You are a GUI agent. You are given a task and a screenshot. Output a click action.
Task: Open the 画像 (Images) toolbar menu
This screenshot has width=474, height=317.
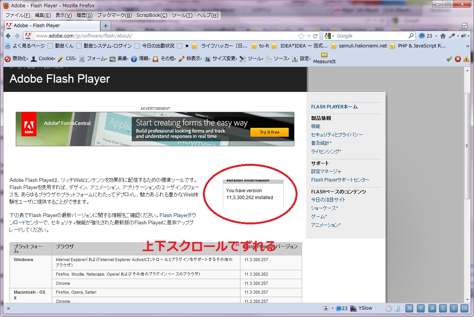coord(119,59)
